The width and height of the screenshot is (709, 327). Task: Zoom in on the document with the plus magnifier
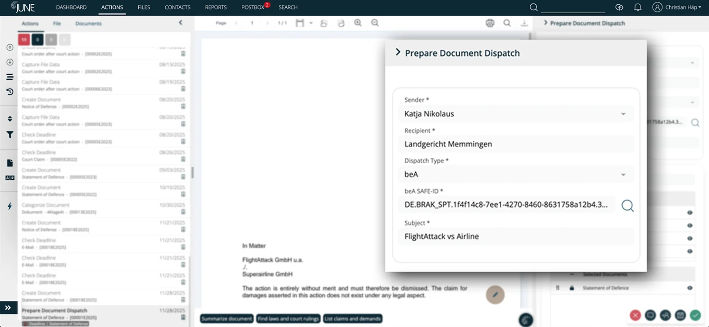click(x=358, y=23)
